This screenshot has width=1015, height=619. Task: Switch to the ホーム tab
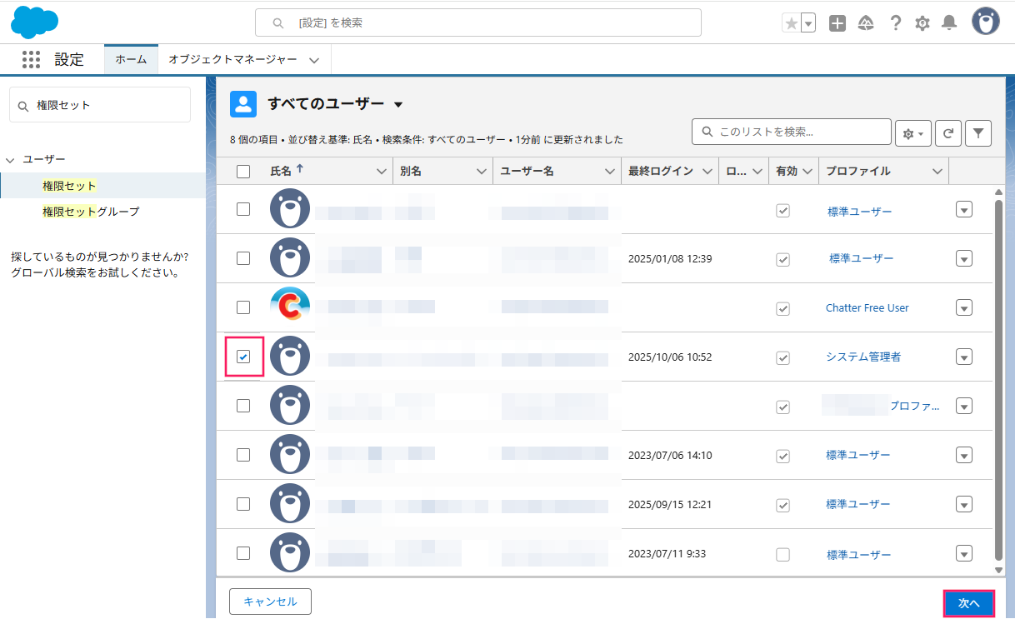coord(131,59)
